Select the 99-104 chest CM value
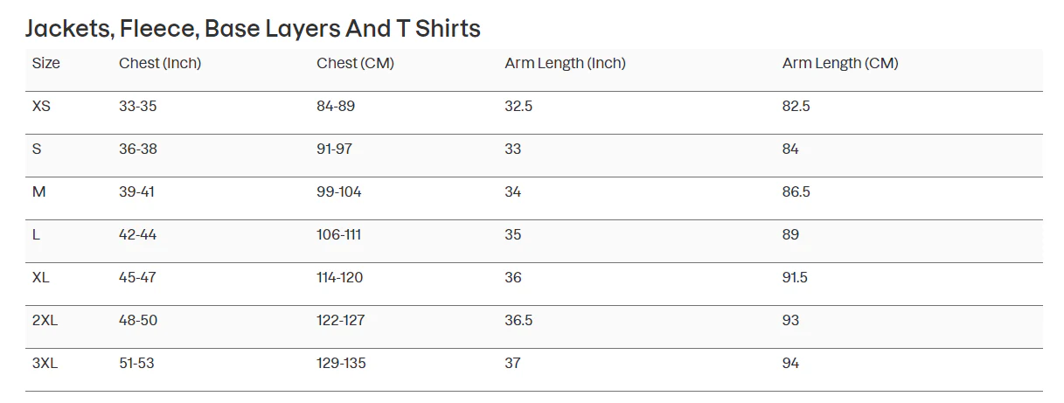This screenshot has height=403, width=1064. 339,191
